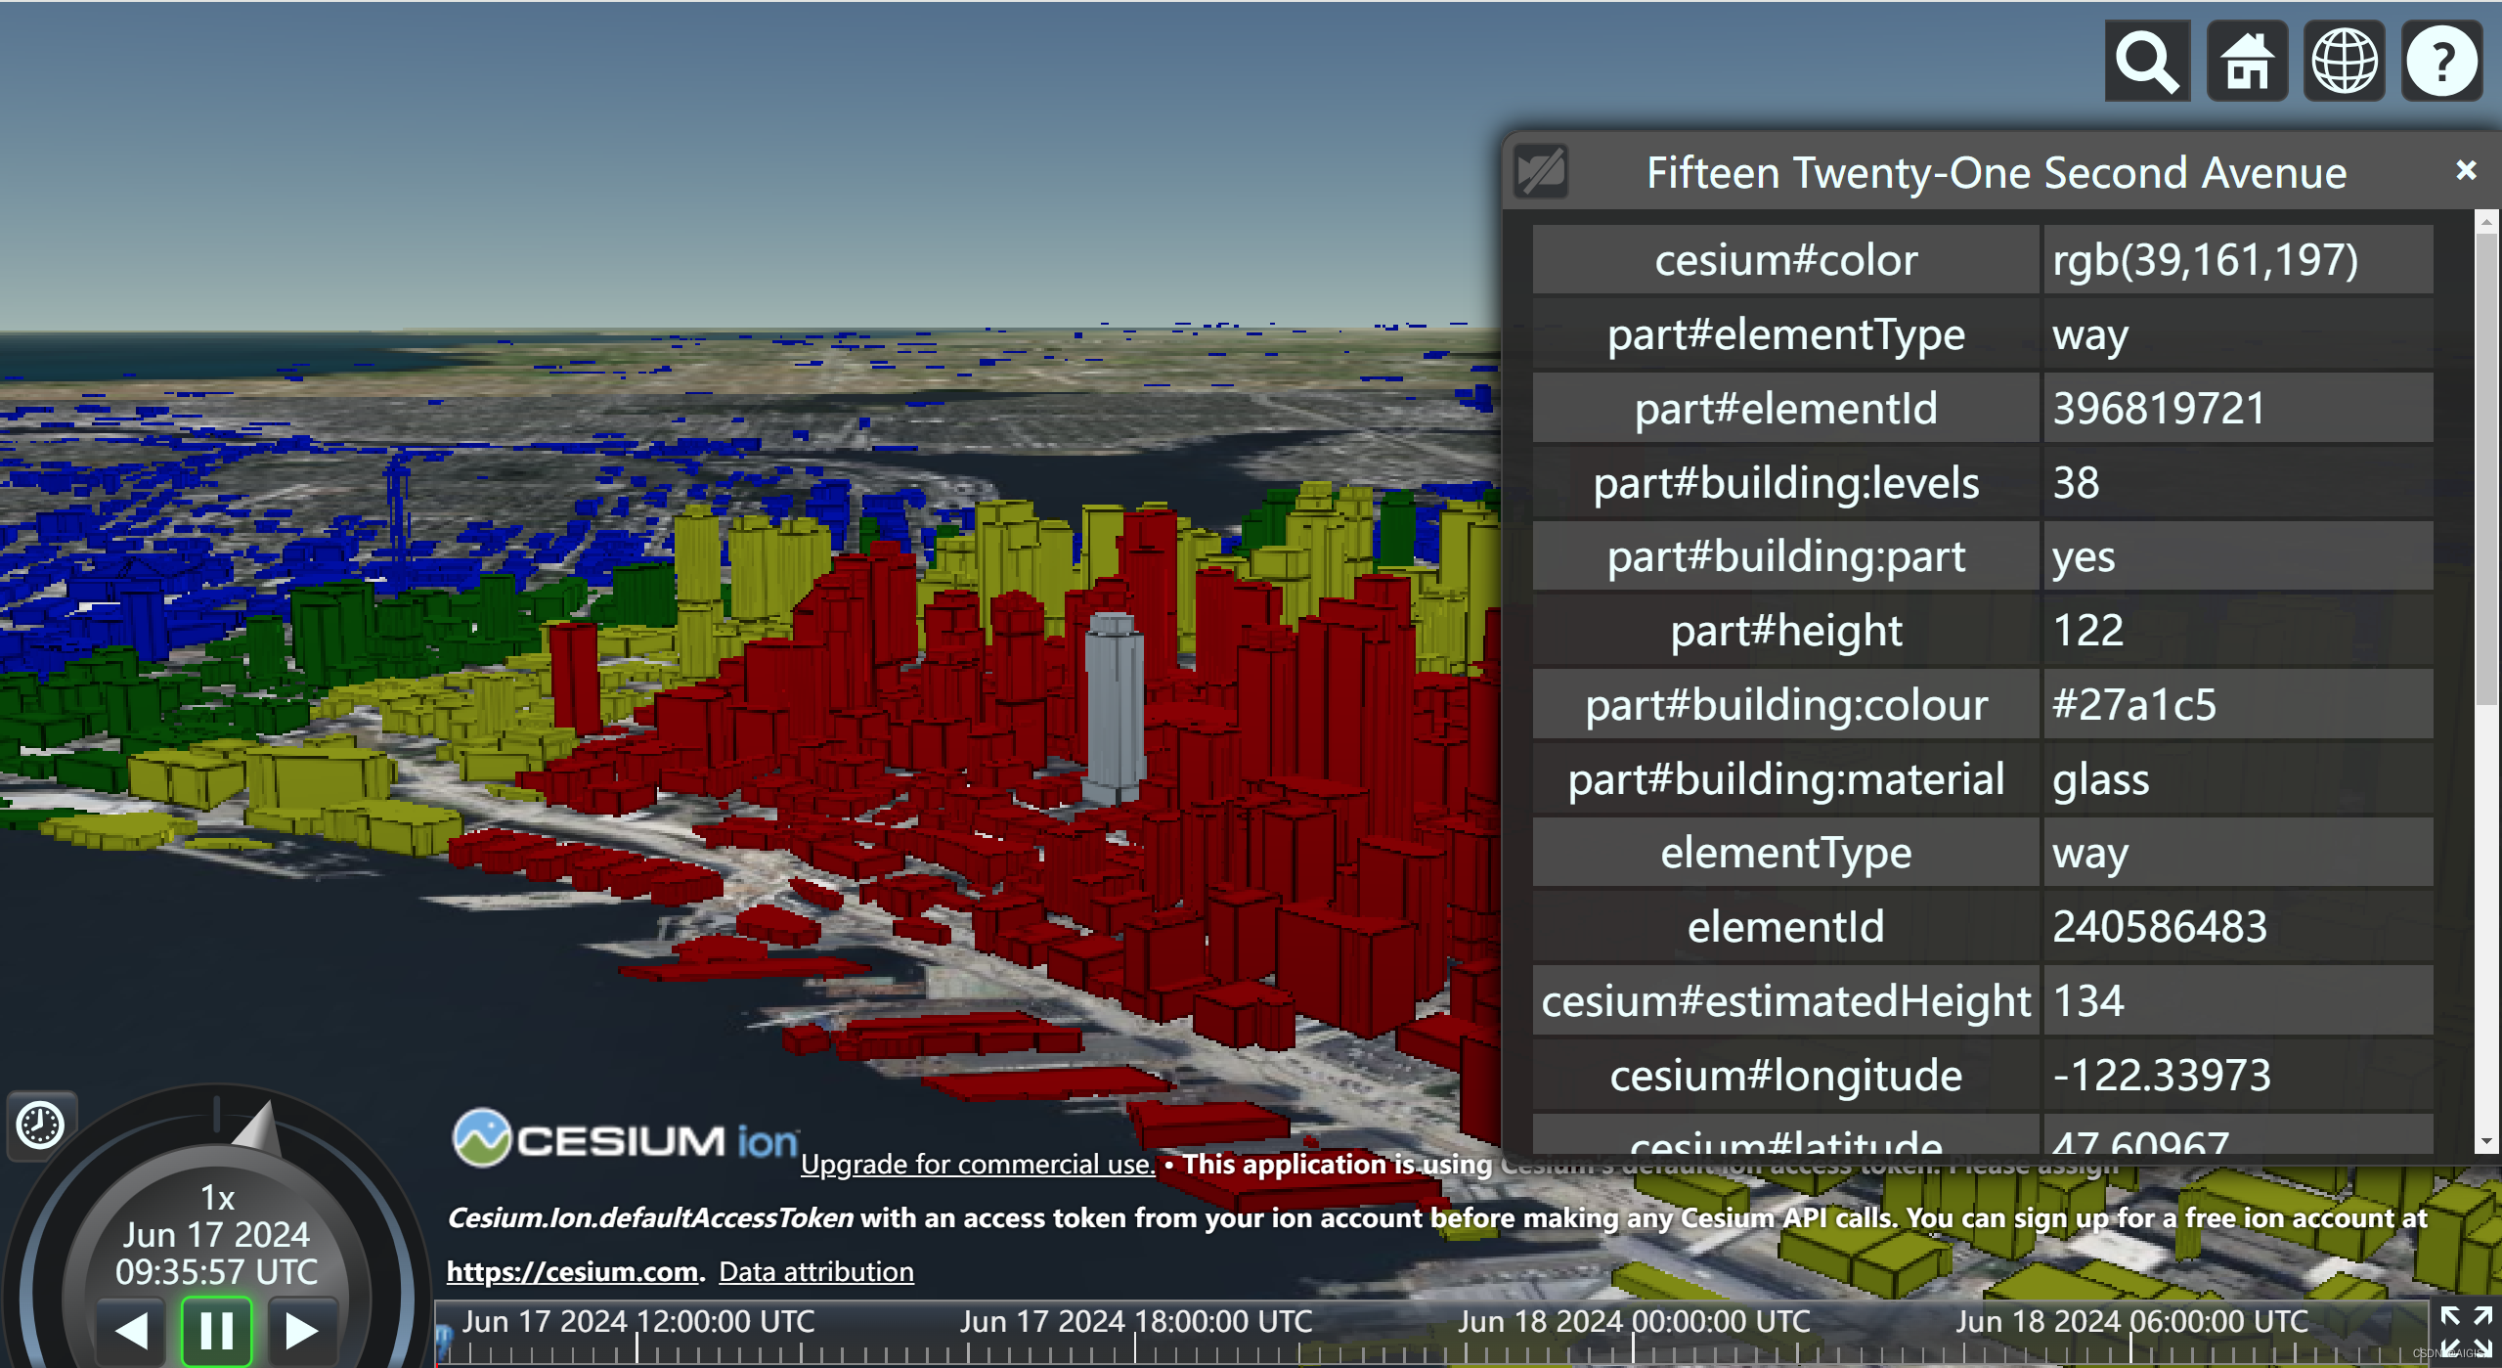The height and width of the screenshot is (1368, 2502).
Task: Click the info box scrollbar thumb
Action: coord(2488,467)
